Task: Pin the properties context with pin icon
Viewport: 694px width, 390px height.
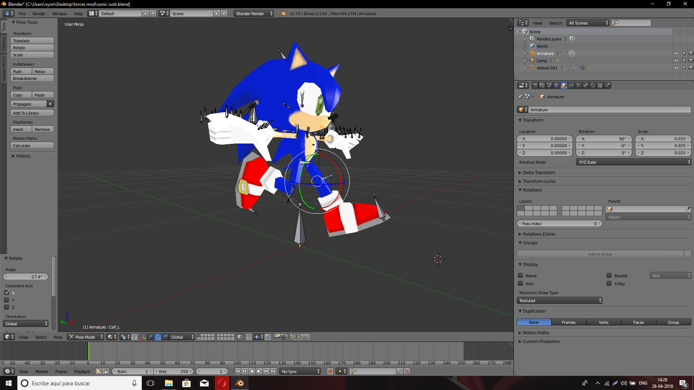Action: [x=520, y=97]
